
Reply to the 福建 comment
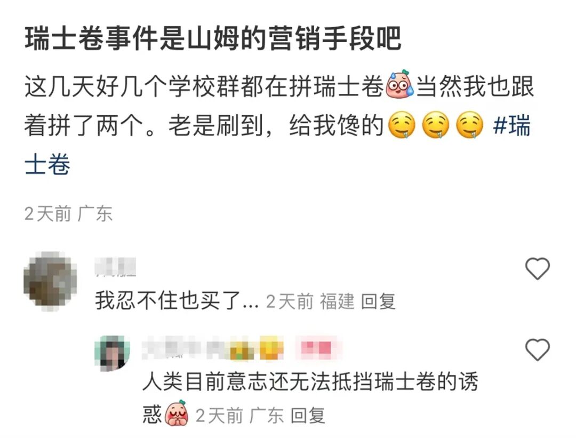(x=378, y=301)
